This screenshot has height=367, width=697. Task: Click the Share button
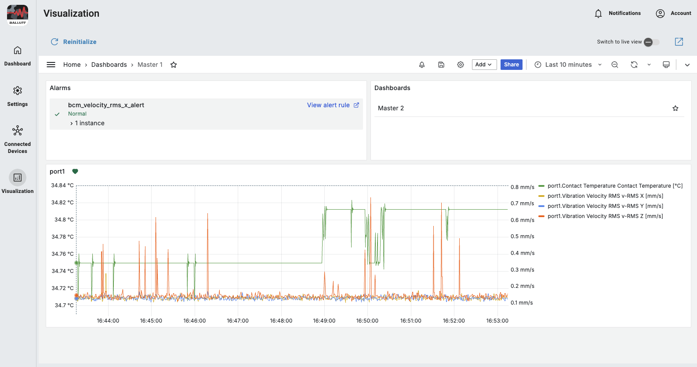[512, 65]
